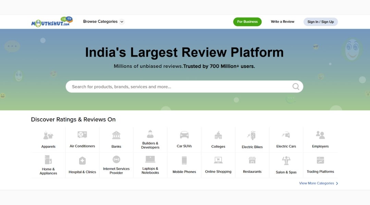
Task: Click India's Largest Review Platform heading
Action: pyautogui.click(x=184, y=52)
